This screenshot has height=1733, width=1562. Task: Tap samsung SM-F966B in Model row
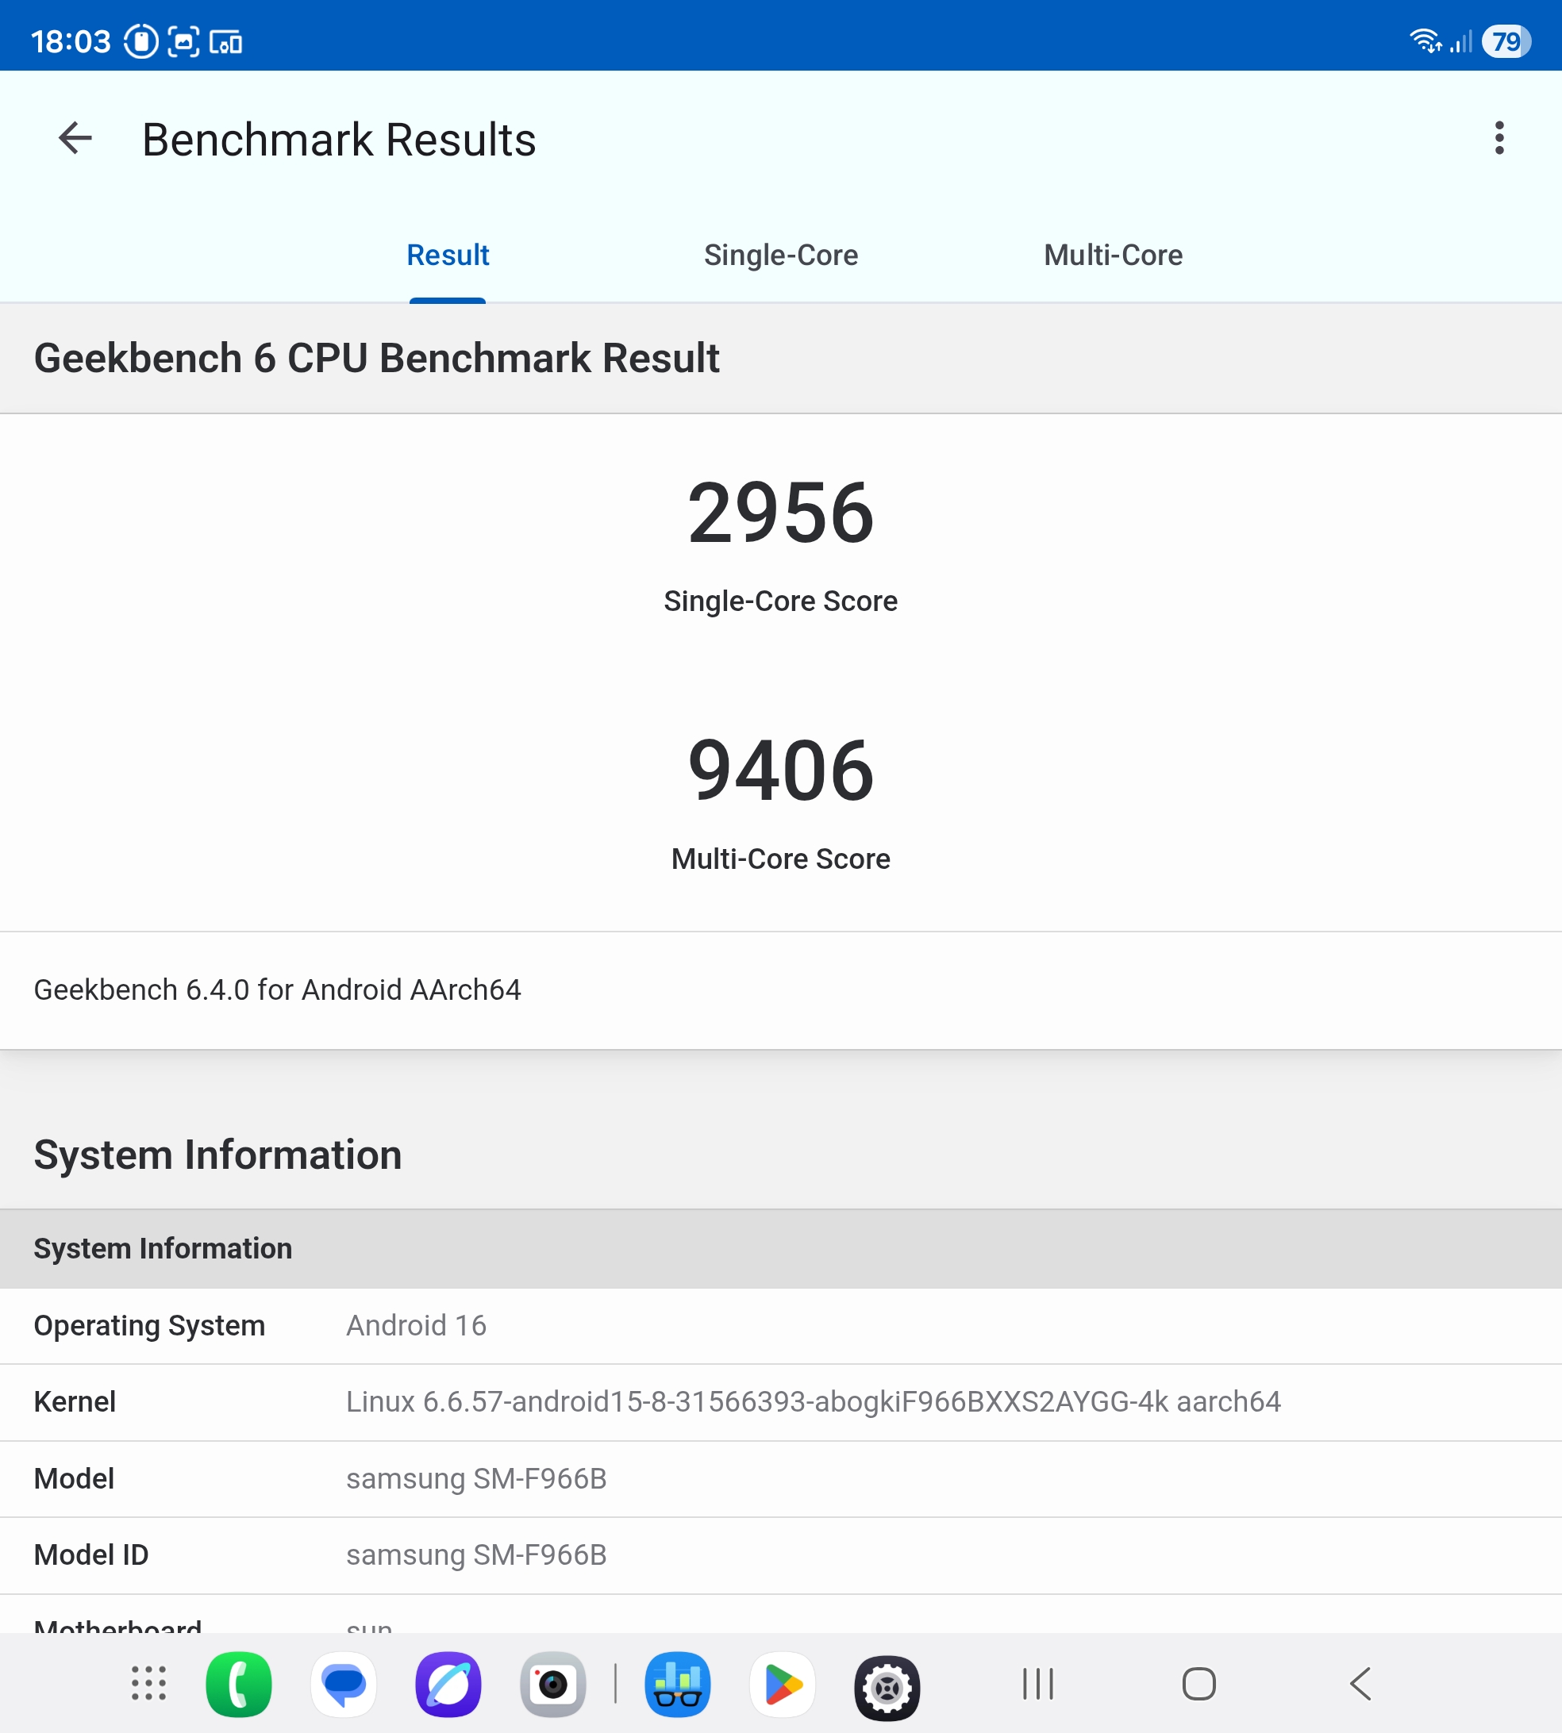476,1478
